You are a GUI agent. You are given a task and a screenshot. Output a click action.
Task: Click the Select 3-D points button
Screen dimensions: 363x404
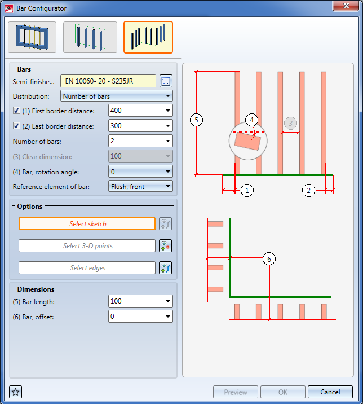tap(87, 246)
